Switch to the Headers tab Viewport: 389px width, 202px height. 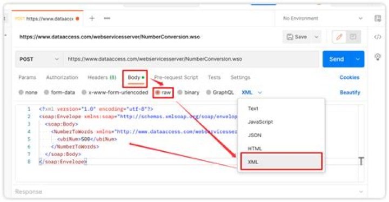[x=102, y=77]
